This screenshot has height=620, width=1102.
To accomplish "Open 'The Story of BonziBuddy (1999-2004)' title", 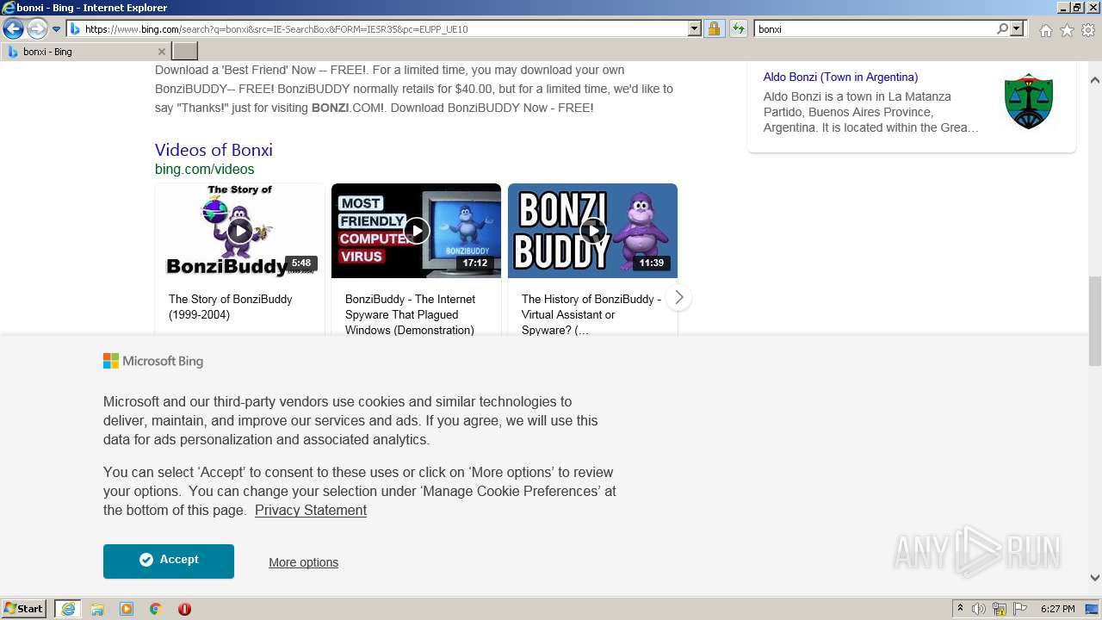I will coord(230,307).
